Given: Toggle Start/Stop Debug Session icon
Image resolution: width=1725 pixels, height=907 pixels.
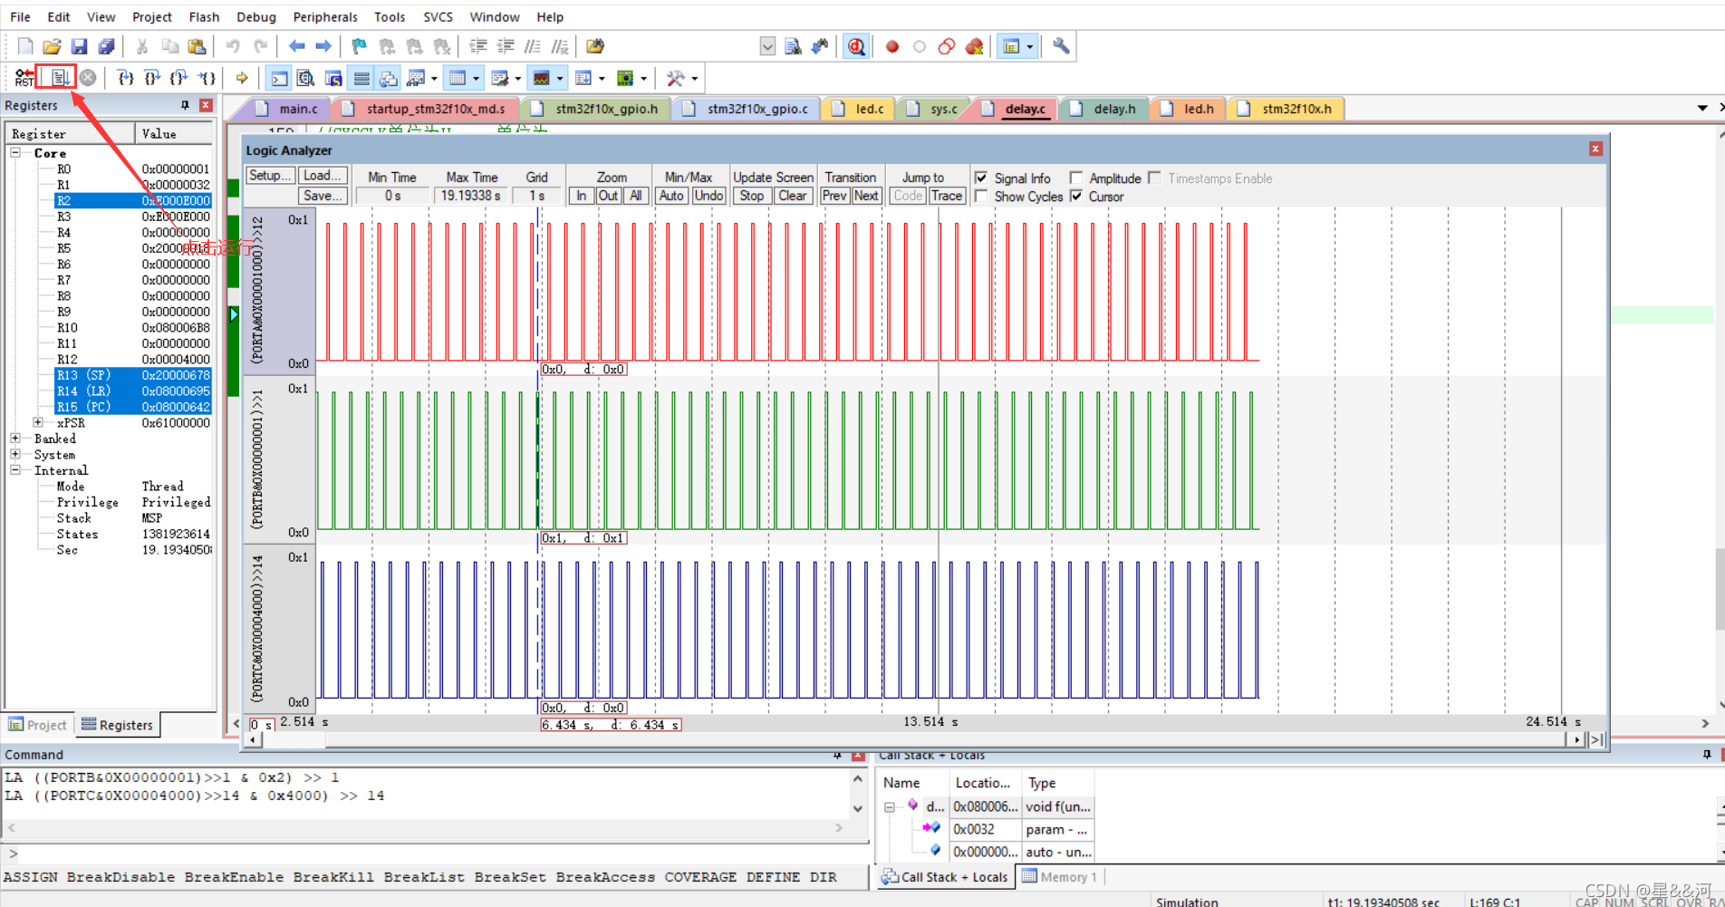Looking at the screenshot, I should pos(856,46).
